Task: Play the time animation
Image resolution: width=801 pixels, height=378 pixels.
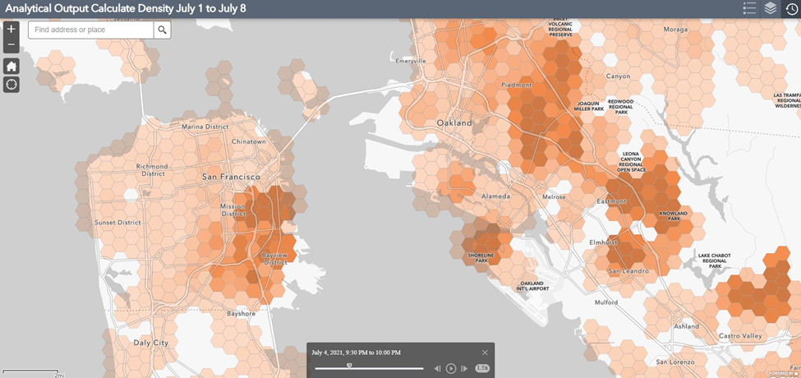Action: (x=450, y=368)
